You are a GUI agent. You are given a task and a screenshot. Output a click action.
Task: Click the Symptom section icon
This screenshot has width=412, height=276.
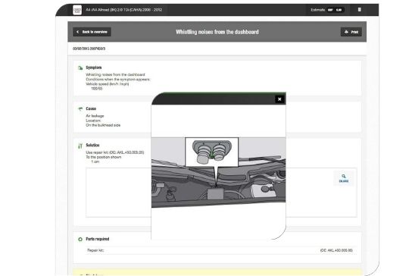80,68
